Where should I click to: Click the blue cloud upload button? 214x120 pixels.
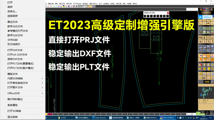205,17
